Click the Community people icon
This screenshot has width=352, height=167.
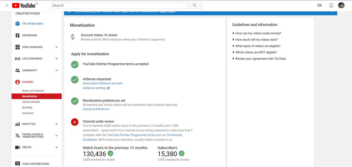click(17, 70)
